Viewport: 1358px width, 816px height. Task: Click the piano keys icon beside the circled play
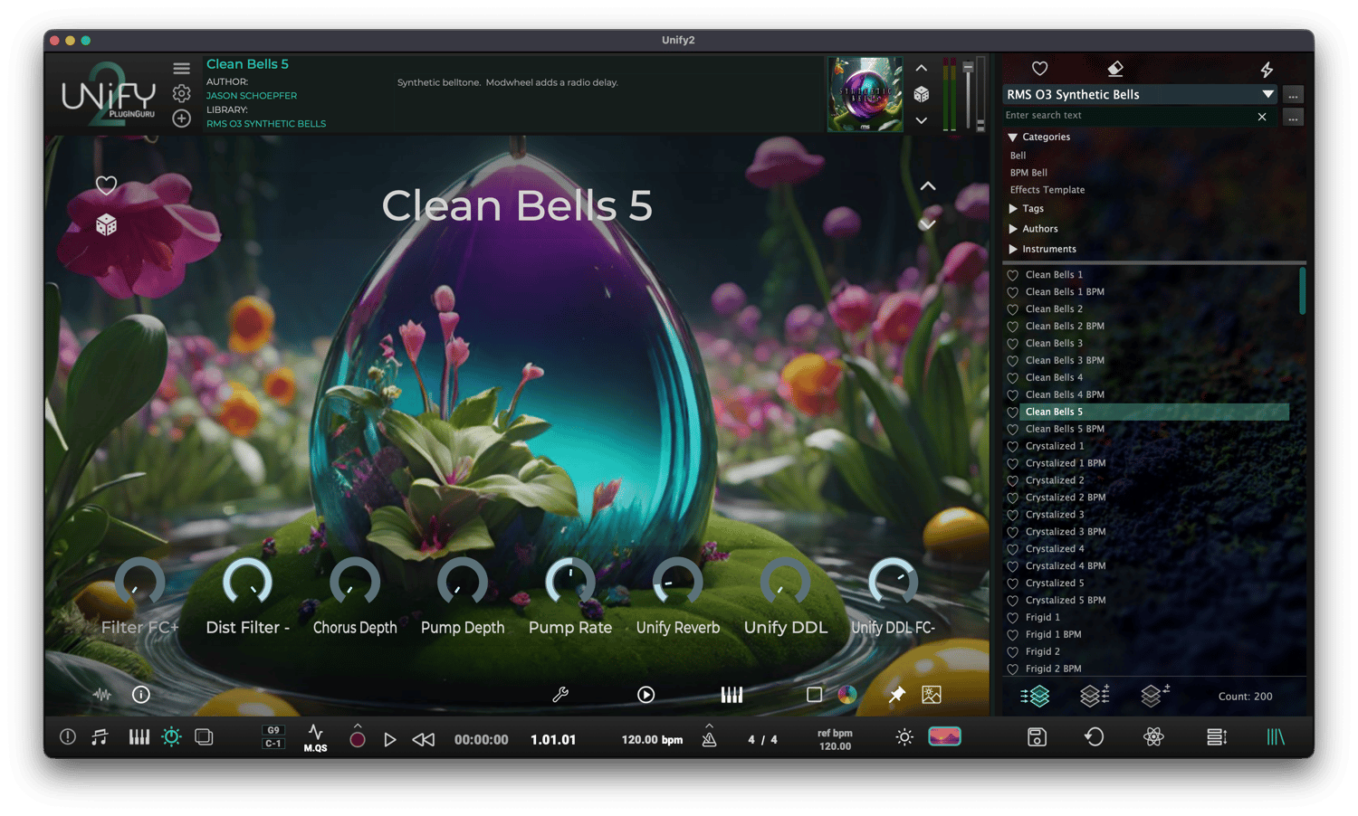(x=732, y=695)
